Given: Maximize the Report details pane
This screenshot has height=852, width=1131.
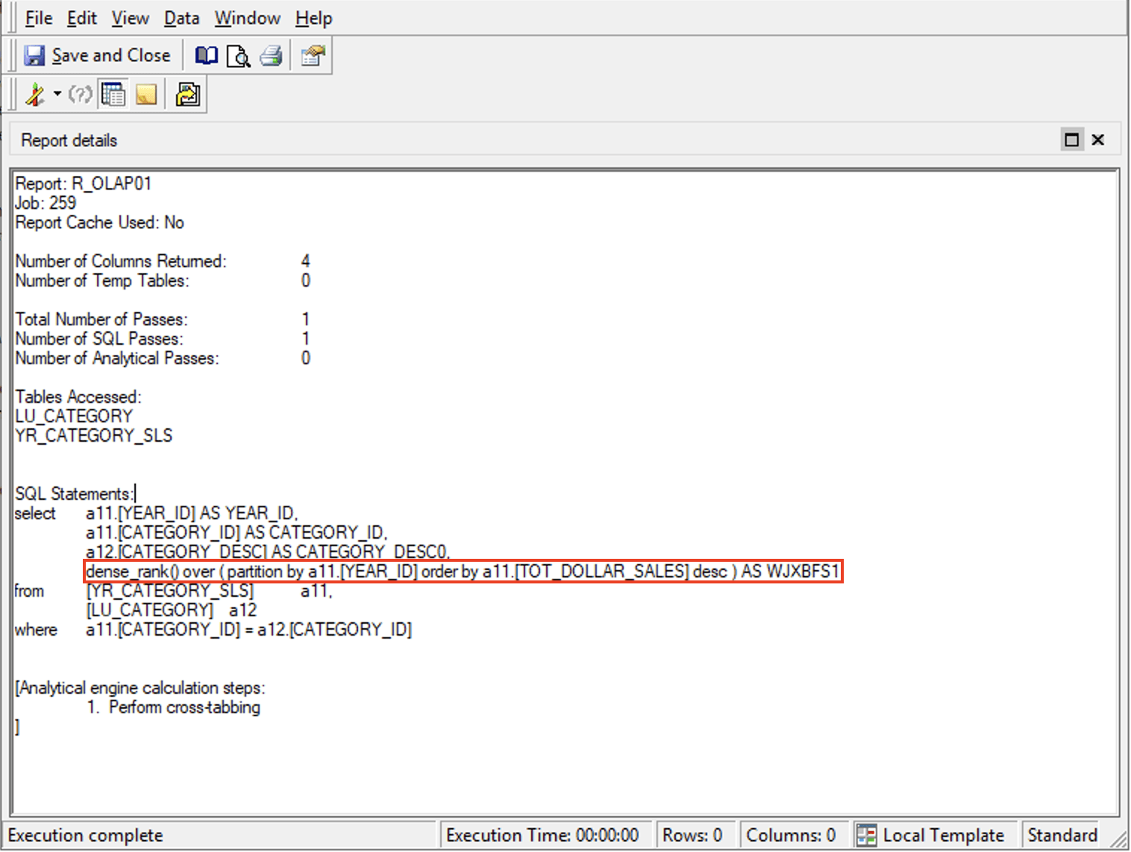Looking at the screenshot, I should [1071, 140].
